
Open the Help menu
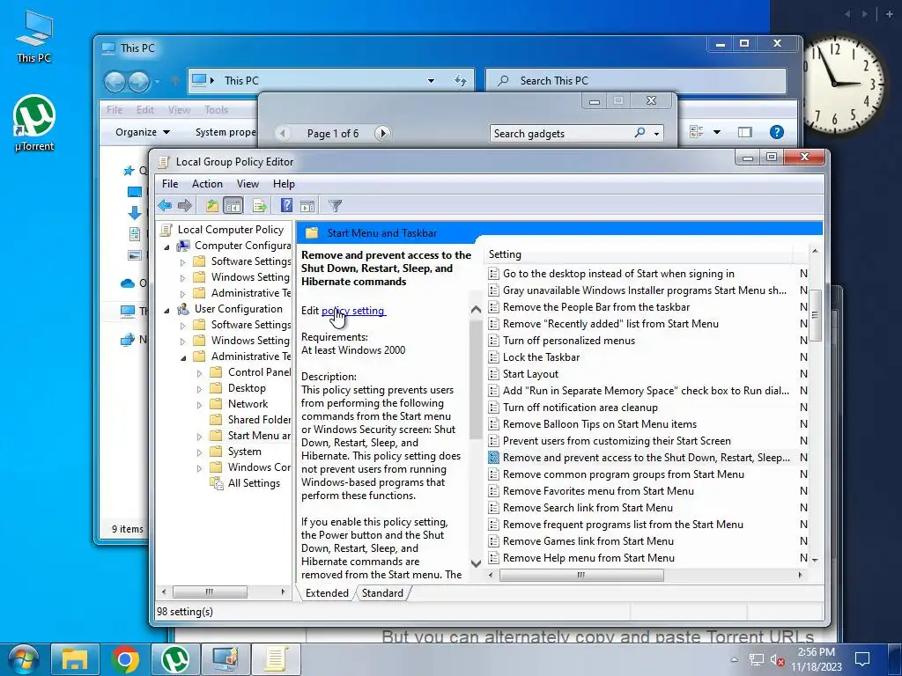(x=284, y=183)
